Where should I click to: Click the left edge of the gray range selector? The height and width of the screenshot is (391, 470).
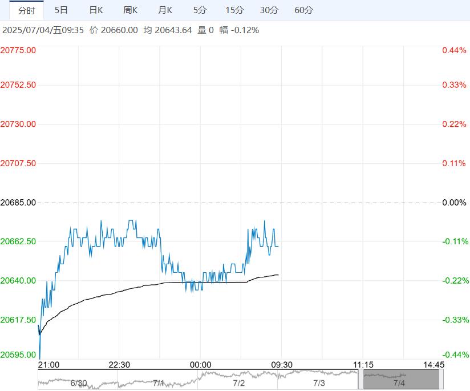(x=361, y=379)
